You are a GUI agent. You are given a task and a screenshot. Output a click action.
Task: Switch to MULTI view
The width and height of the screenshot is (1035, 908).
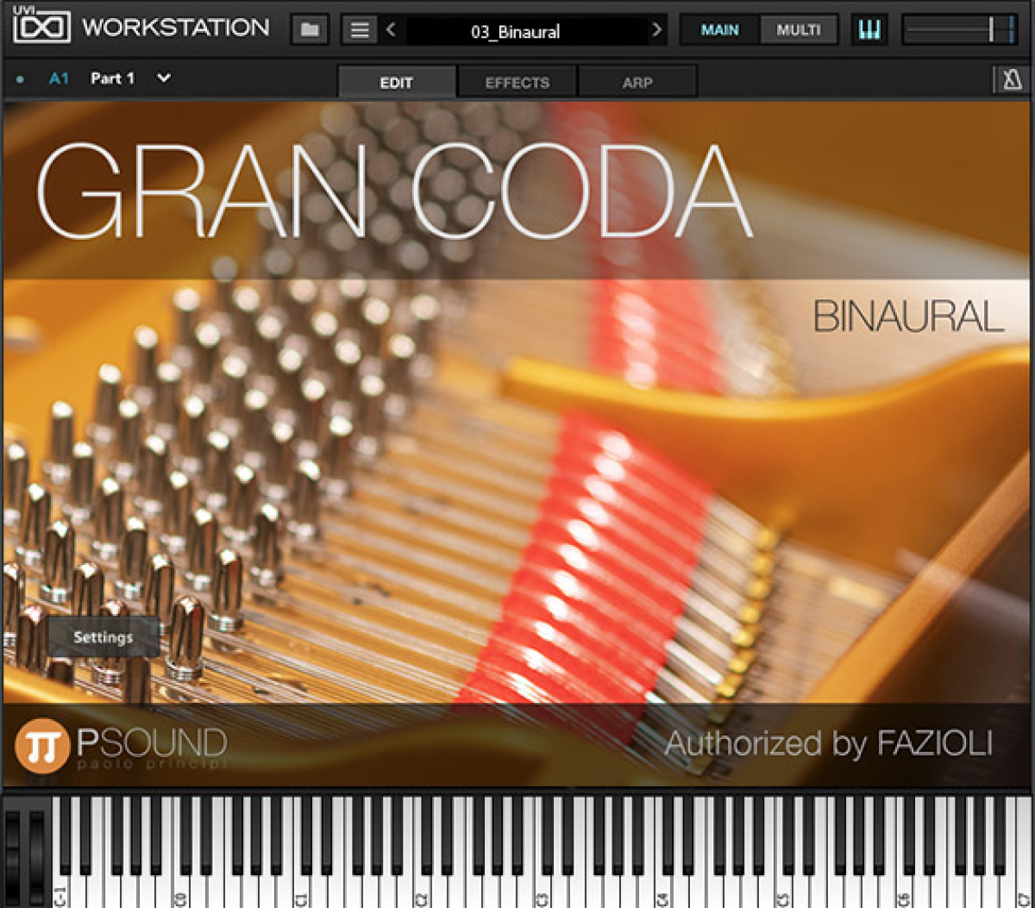[x=799, y=30]
